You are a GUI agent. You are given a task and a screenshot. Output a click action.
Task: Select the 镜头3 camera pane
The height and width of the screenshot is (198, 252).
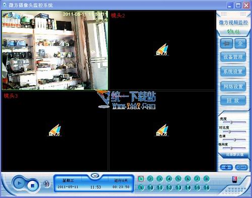point(55,131)
